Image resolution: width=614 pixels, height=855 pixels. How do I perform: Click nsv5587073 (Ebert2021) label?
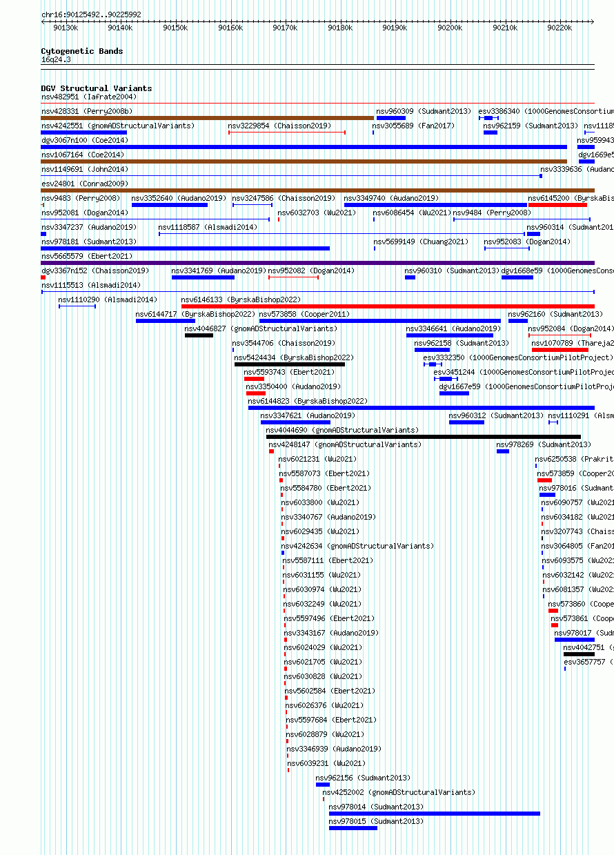(x=324, y=473)
